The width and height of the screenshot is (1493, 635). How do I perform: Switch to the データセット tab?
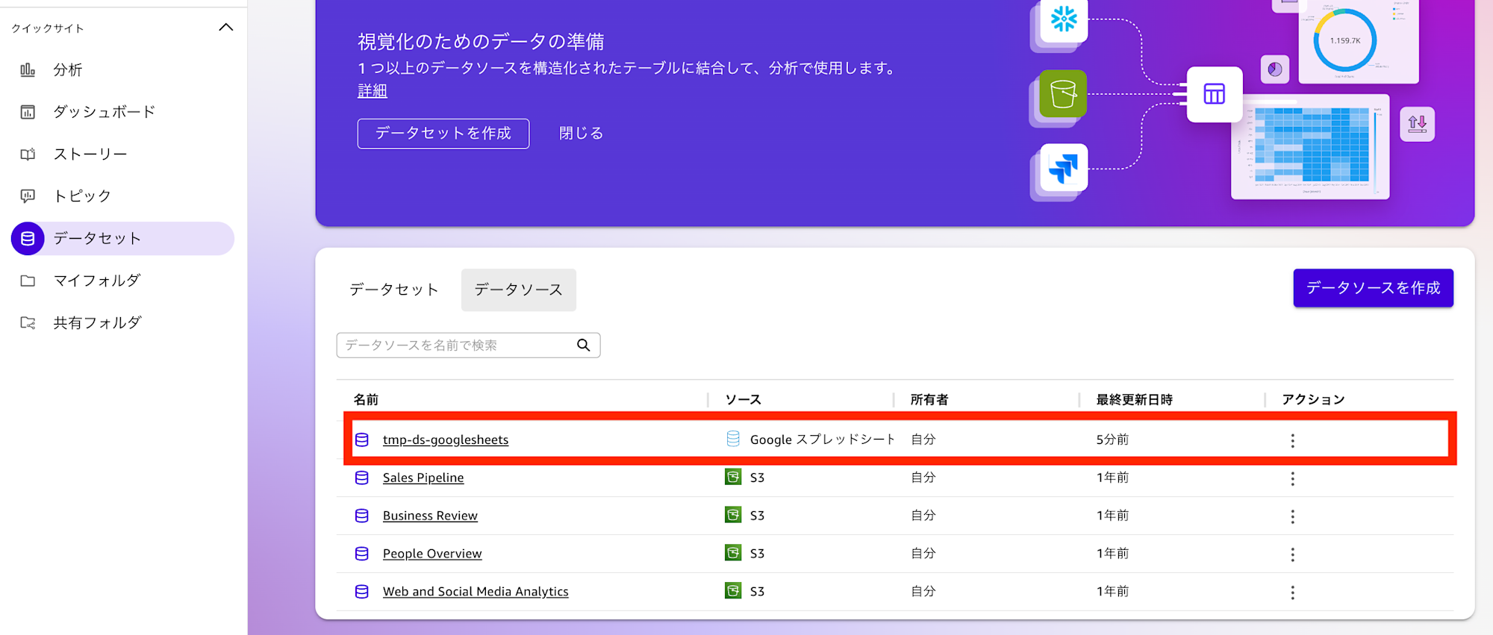pos(394,290)
